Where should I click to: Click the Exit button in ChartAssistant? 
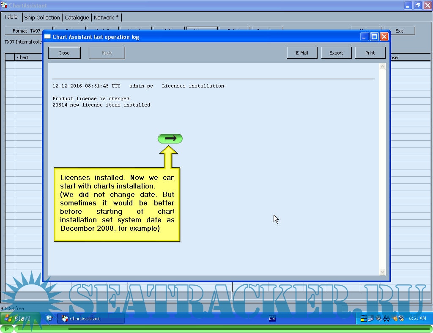pos(399,31)
